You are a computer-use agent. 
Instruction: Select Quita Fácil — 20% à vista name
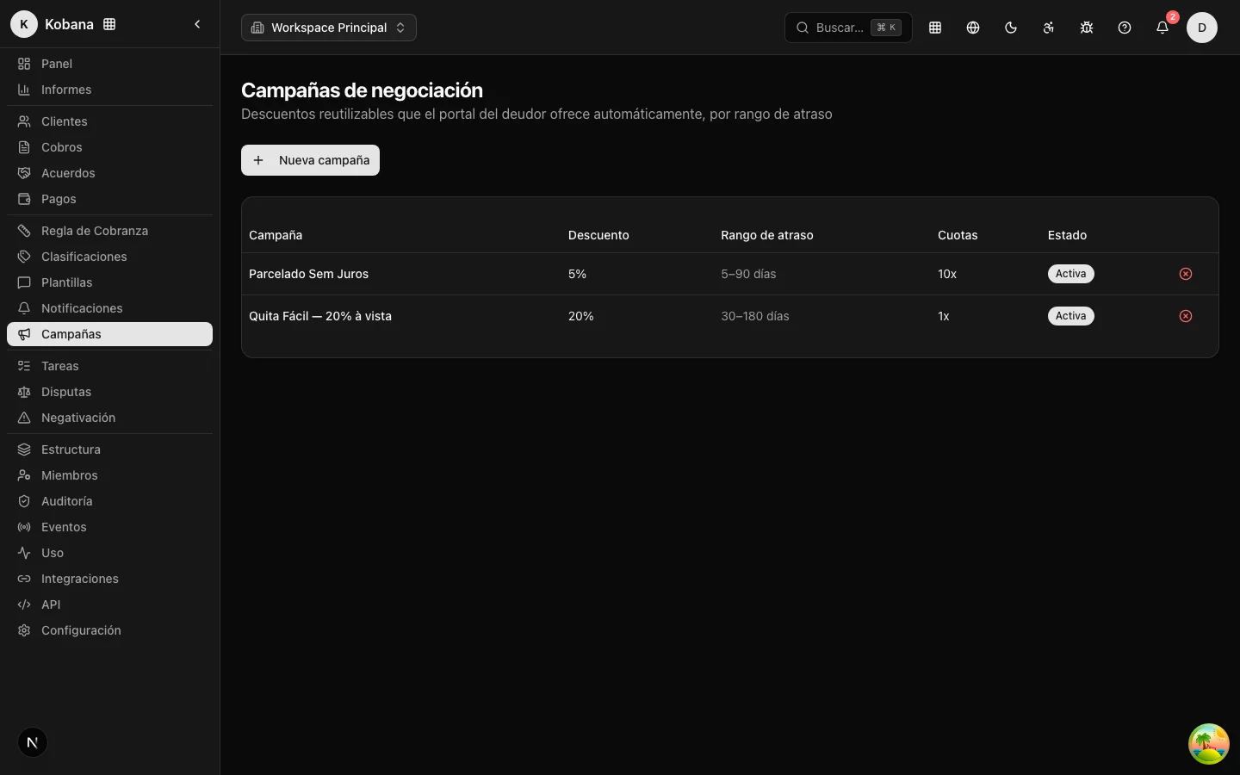(320, 316)
